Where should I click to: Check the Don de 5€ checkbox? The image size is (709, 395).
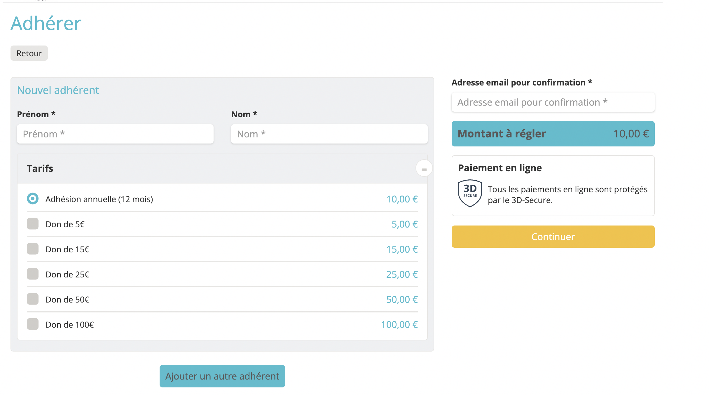(x=33, y=224)
